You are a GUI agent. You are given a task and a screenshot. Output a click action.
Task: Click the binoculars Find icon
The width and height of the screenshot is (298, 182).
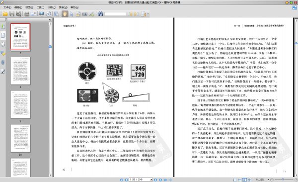click(x=100, y=14)
